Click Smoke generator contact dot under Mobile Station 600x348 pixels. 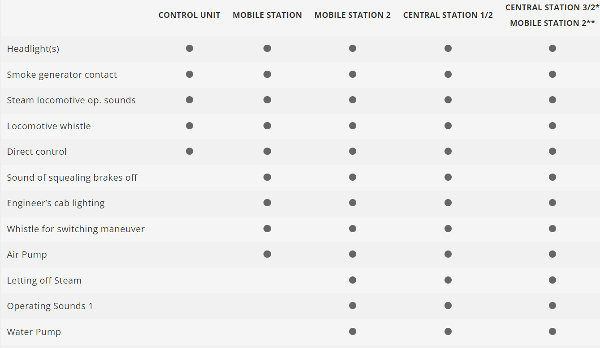point(267,74)
